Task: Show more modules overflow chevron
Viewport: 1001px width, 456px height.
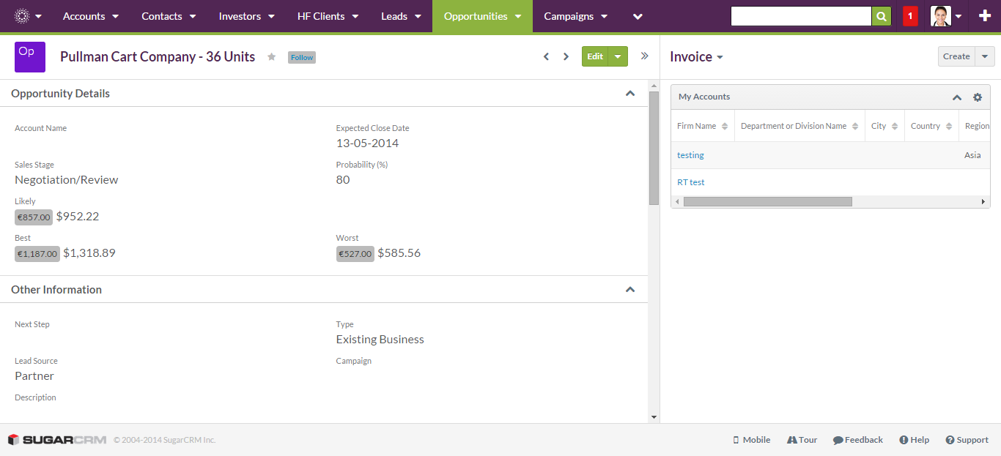Action: pos(638,16)
